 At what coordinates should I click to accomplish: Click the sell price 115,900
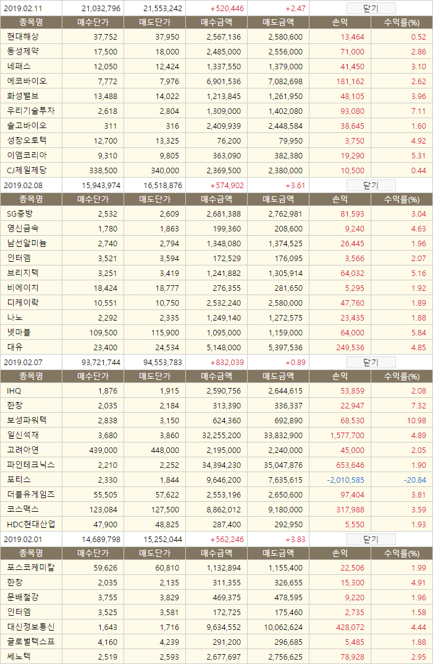(165, 333)
